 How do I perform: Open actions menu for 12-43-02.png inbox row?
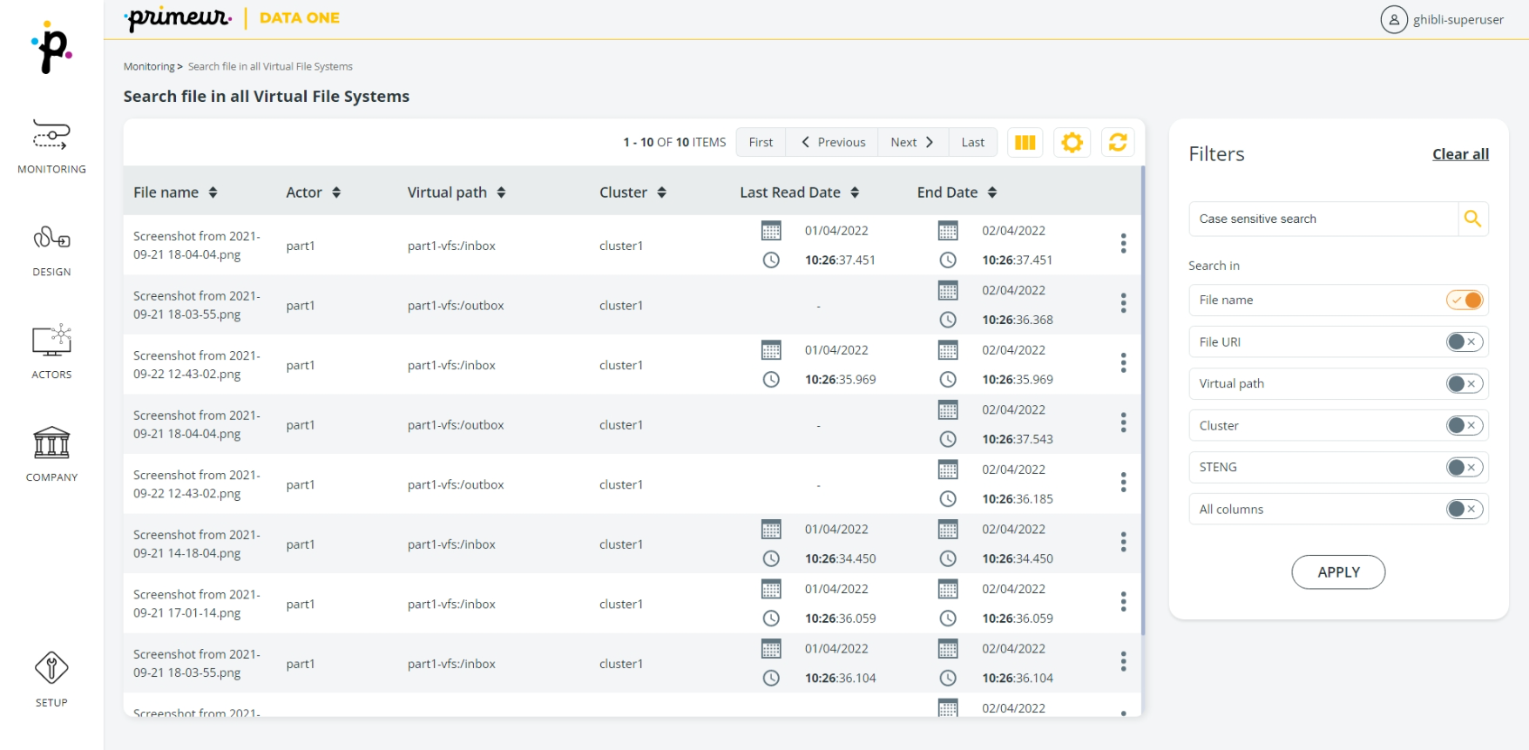pos(1123,363)
